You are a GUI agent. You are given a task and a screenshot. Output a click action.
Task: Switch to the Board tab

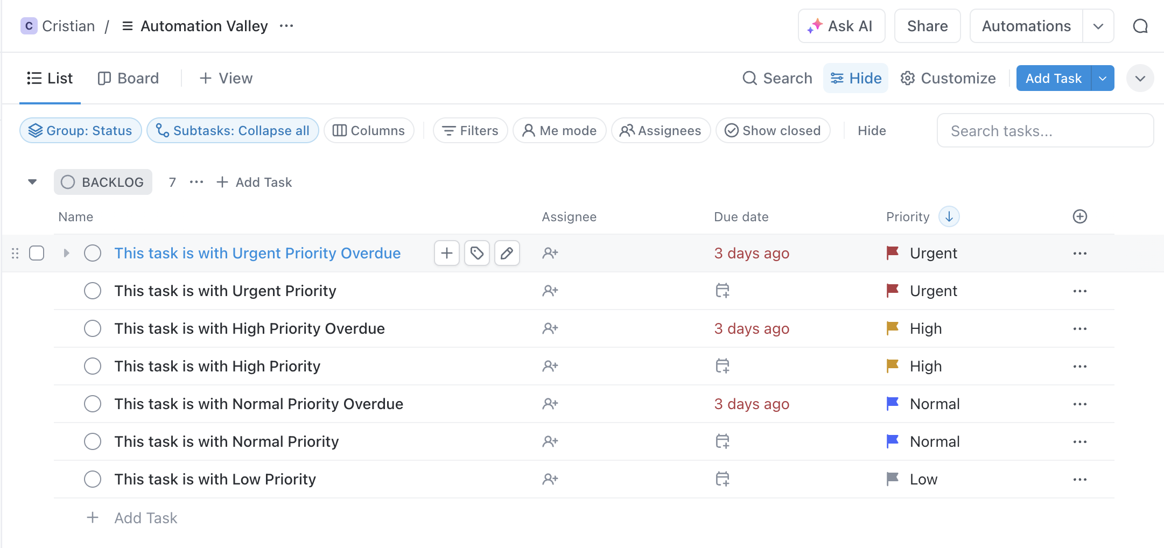coord(129,78)
